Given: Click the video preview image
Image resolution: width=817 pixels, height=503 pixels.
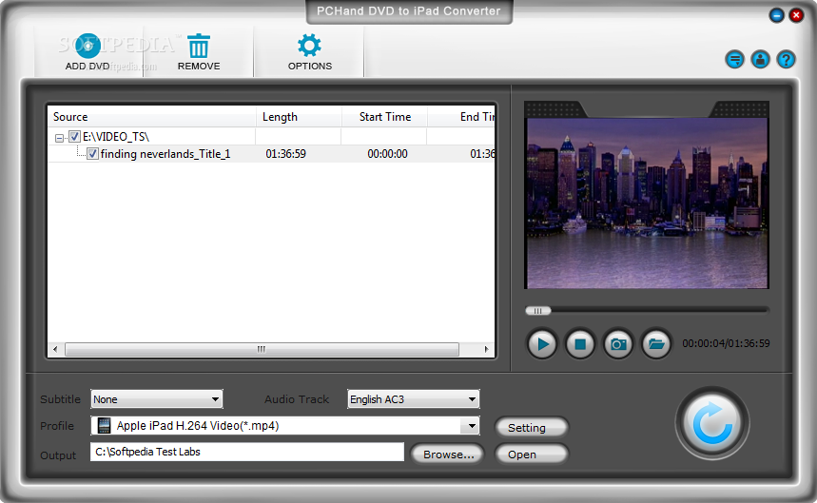Looking at the screenshot, I should [647, 203].
